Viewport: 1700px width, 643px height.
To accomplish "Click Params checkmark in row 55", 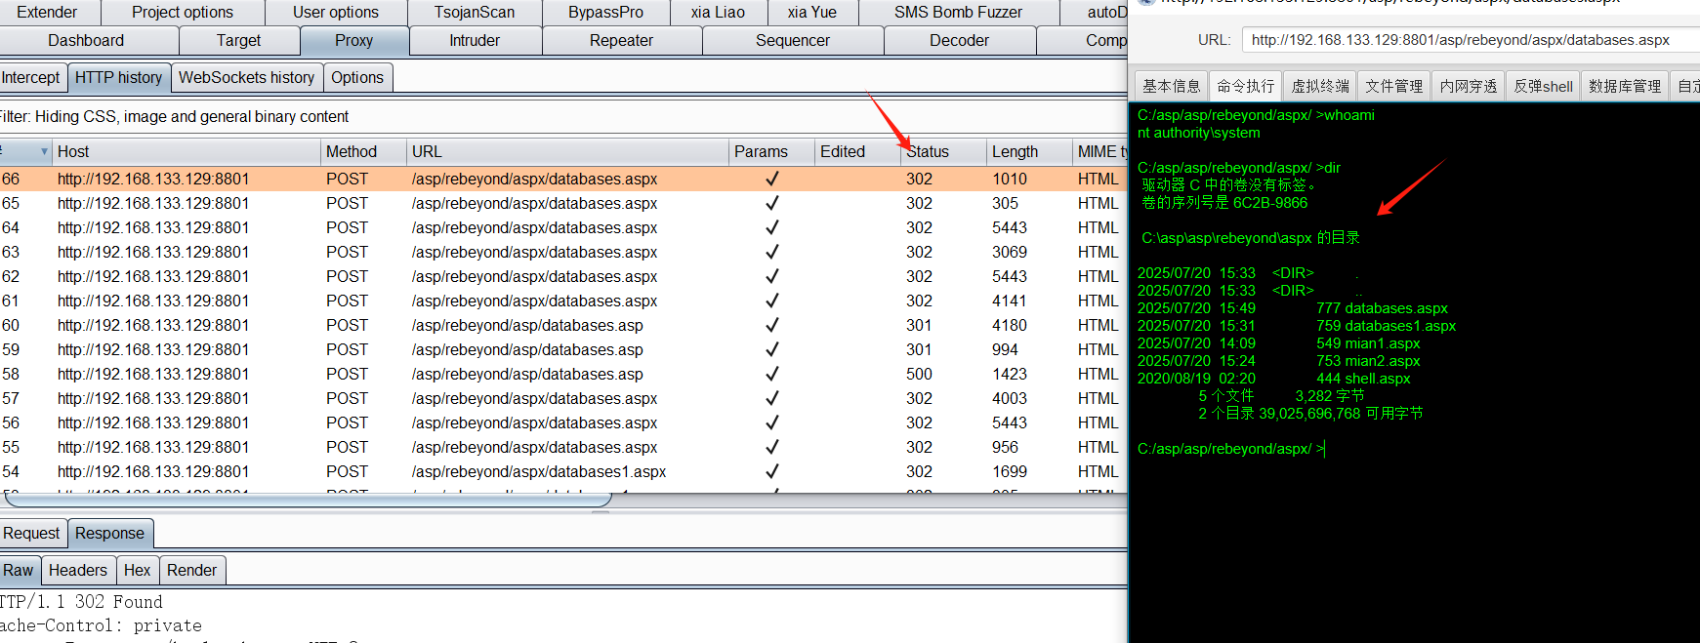I will (771, 447).
